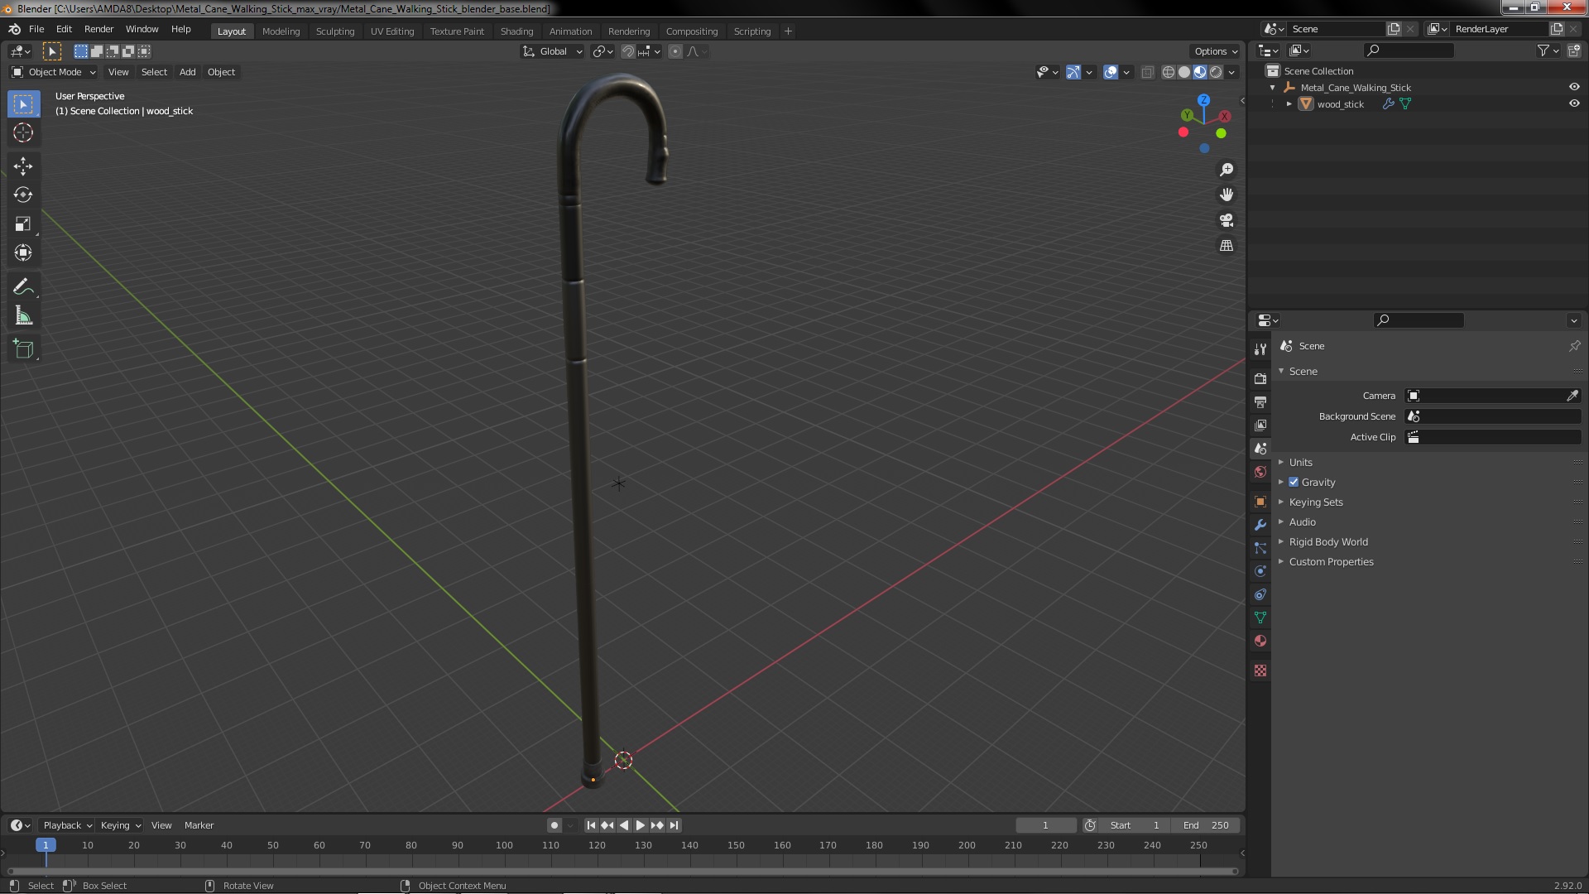Toggle proportional editing
This screenshot has height=894, width=1589.
click(675, 51)
